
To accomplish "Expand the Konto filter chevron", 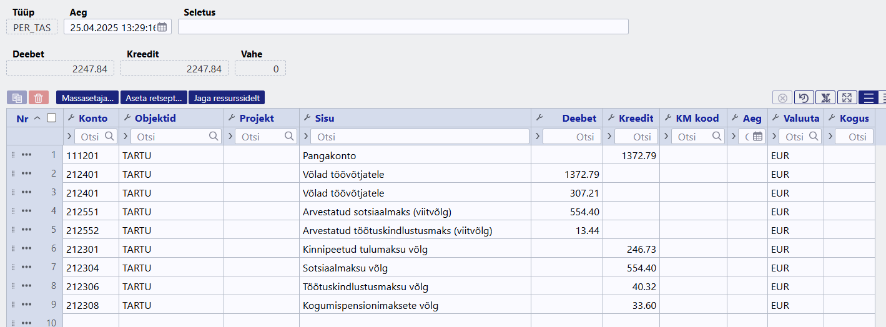I will click(69, 137).
